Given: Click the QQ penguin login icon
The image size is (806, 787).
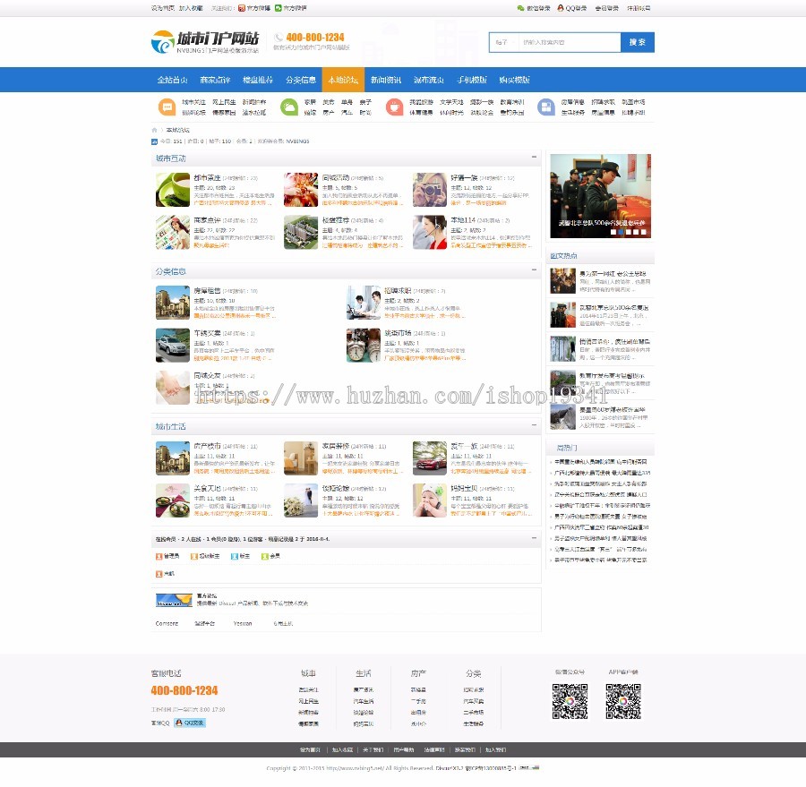Looking at the screenshot, I should 561,8.
